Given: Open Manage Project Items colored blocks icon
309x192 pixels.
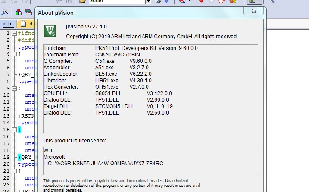Looking at the screenshot, I should (x=19, y=12).
